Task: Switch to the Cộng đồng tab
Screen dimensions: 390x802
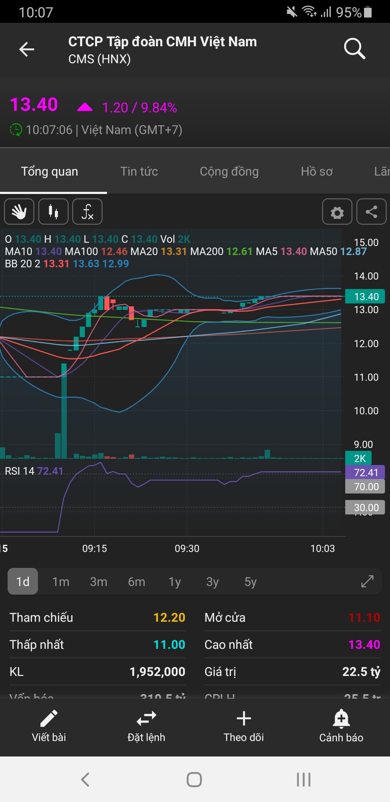Action: coord(229,171)
